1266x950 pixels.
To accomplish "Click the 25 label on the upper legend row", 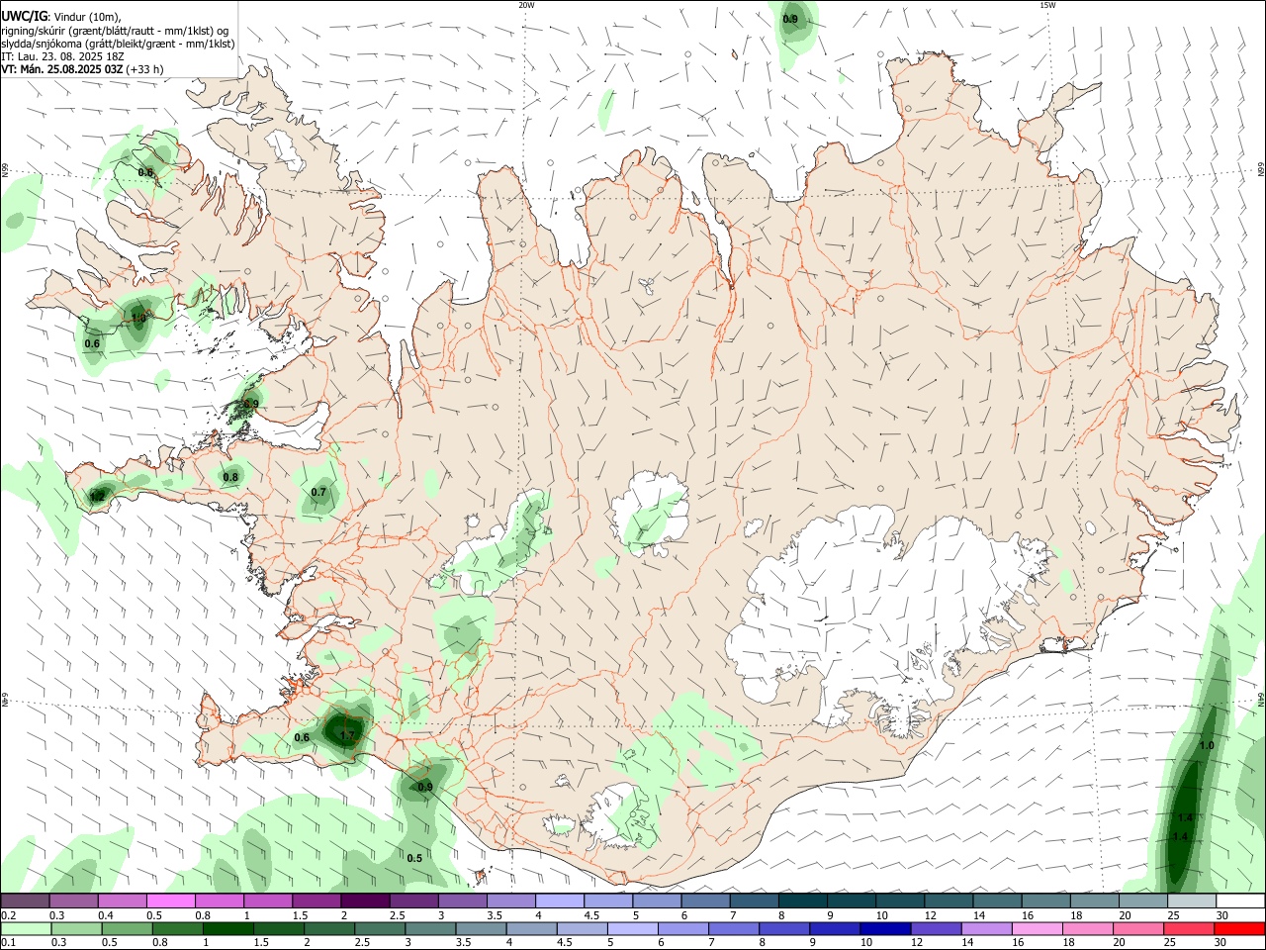I will [1173, 915].
